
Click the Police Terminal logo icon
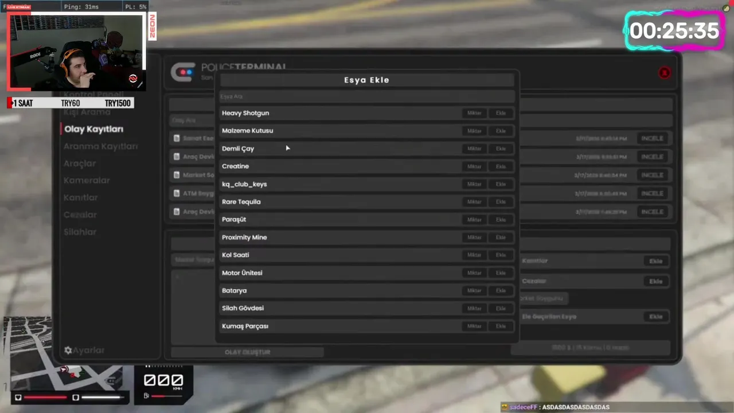click(183, 72)
